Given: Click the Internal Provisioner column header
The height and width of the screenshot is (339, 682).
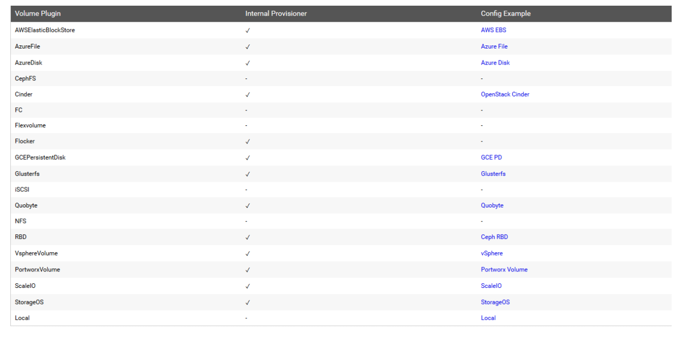Looking at the screenshot, I should pos(276,13).
